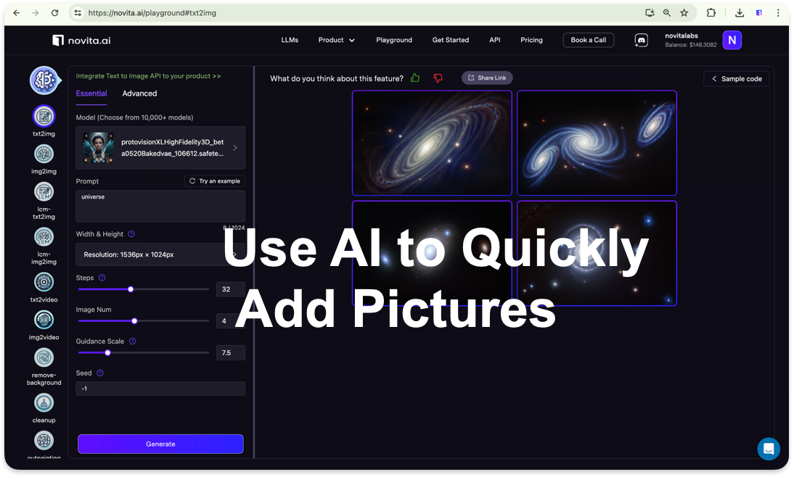
Task: Click the Seed input field
Action: (160, 389)
